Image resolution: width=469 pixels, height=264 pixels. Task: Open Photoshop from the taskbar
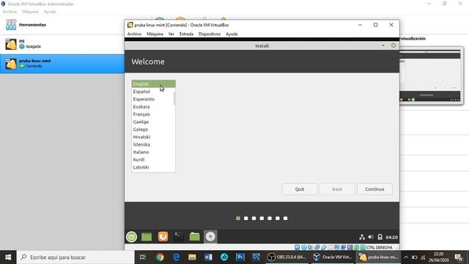240,257
